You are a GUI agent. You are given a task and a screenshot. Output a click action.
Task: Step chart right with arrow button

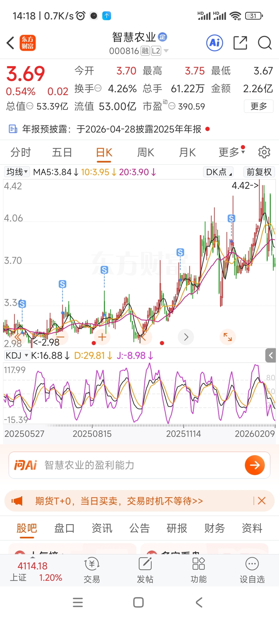pos(186,337)
